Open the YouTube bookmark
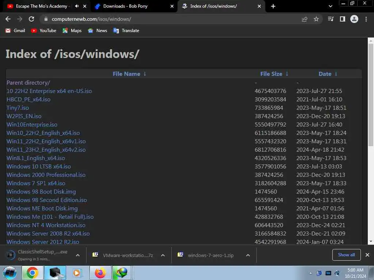Viewport: 374px width, 280px height. point(44,31)
